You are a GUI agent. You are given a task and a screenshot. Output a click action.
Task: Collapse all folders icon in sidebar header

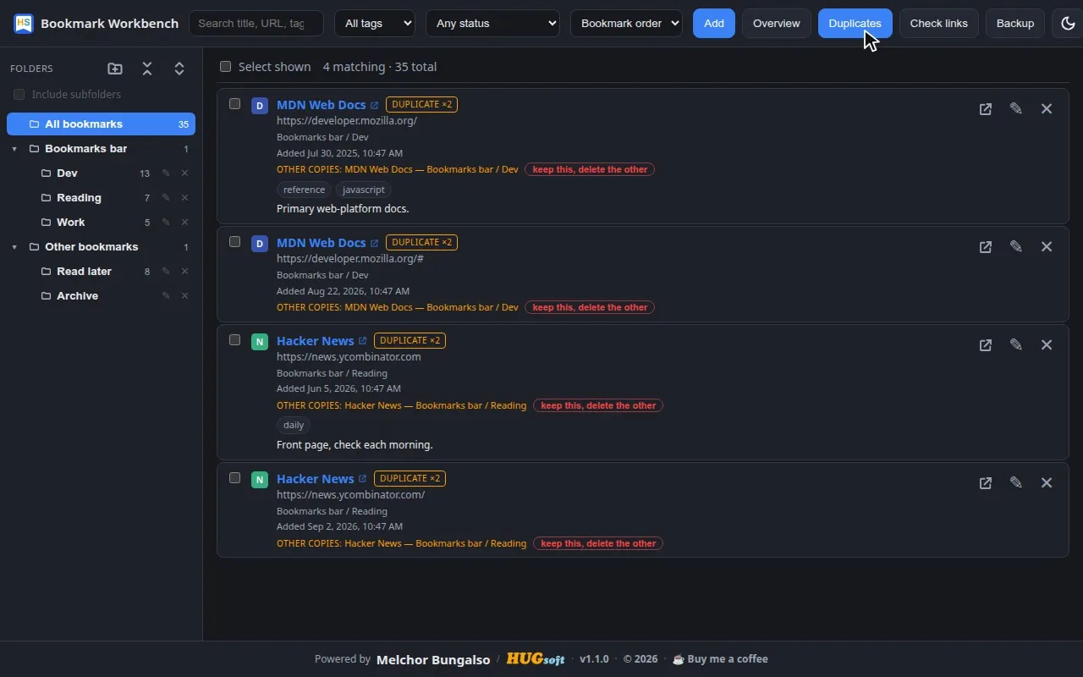pyautogui.click(x=147, y=69)
